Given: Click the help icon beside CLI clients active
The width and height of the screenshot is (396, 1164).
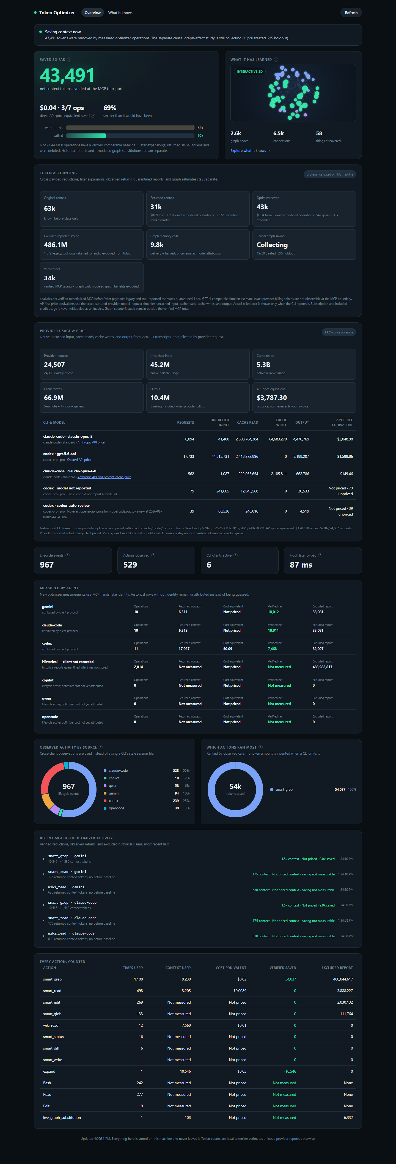Looking at the screenshot, I should 235,555.
